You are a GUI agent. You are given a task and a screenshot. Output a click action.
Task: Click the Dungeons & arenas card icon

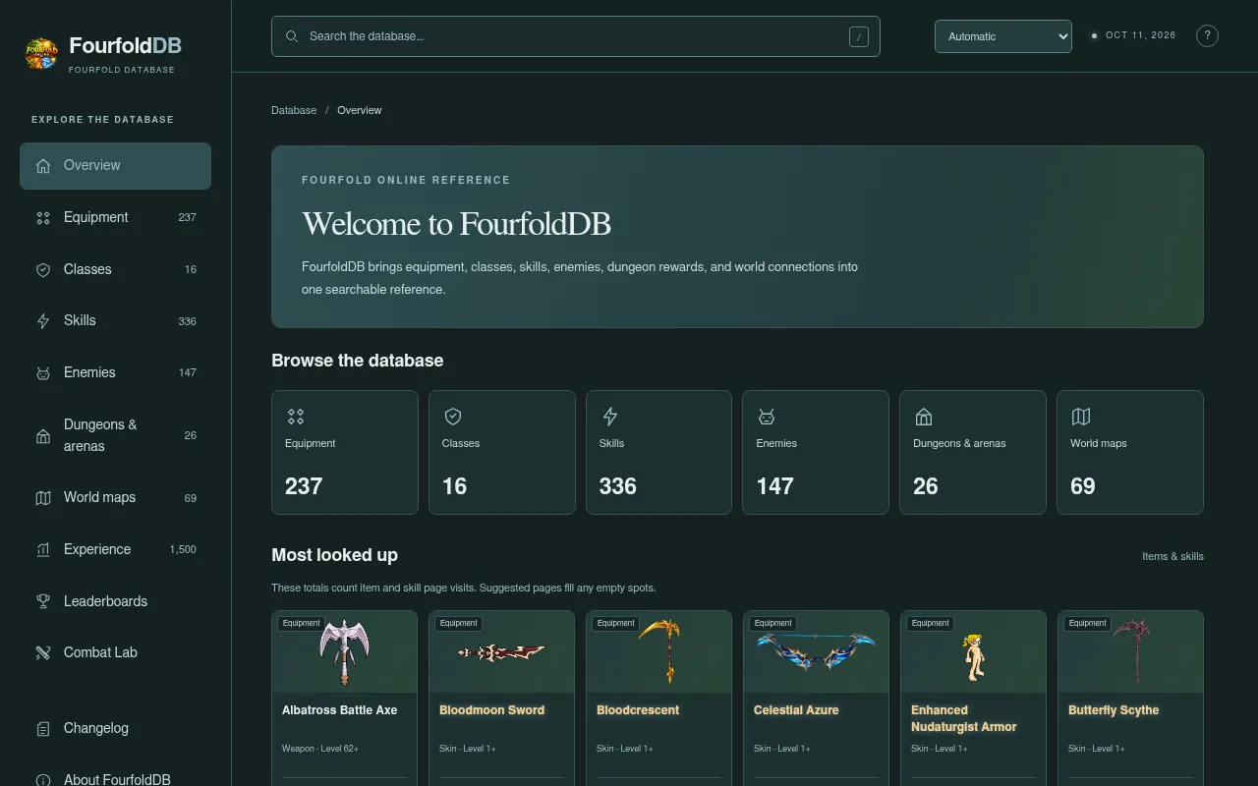pyautogui.click(x=924, y=417)
